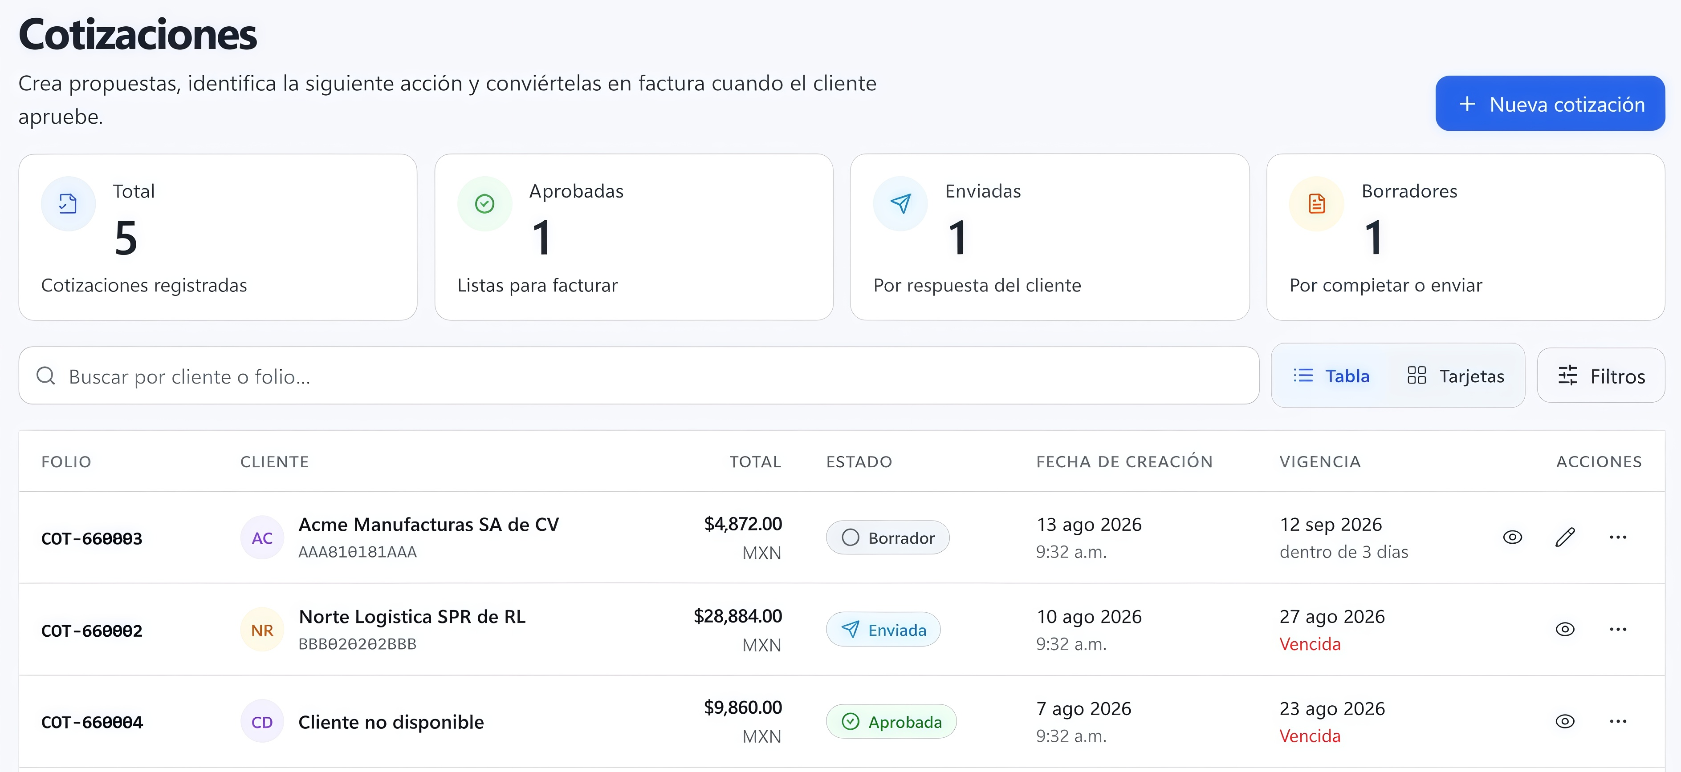Viewport: 1681px width, 772px height.
Task: Click the $28,884.00 total amount
Action: pos(737,615)
